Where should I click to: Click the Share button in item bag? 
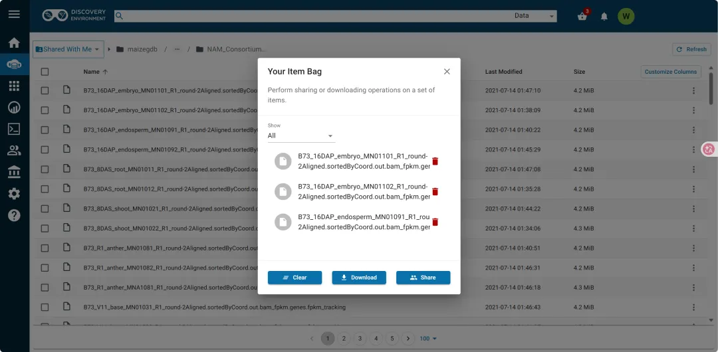(423, 278)
